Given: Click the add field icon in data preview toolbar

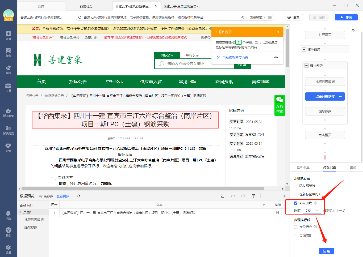Looking at the screenshot, I should click(x=223, y=196).
